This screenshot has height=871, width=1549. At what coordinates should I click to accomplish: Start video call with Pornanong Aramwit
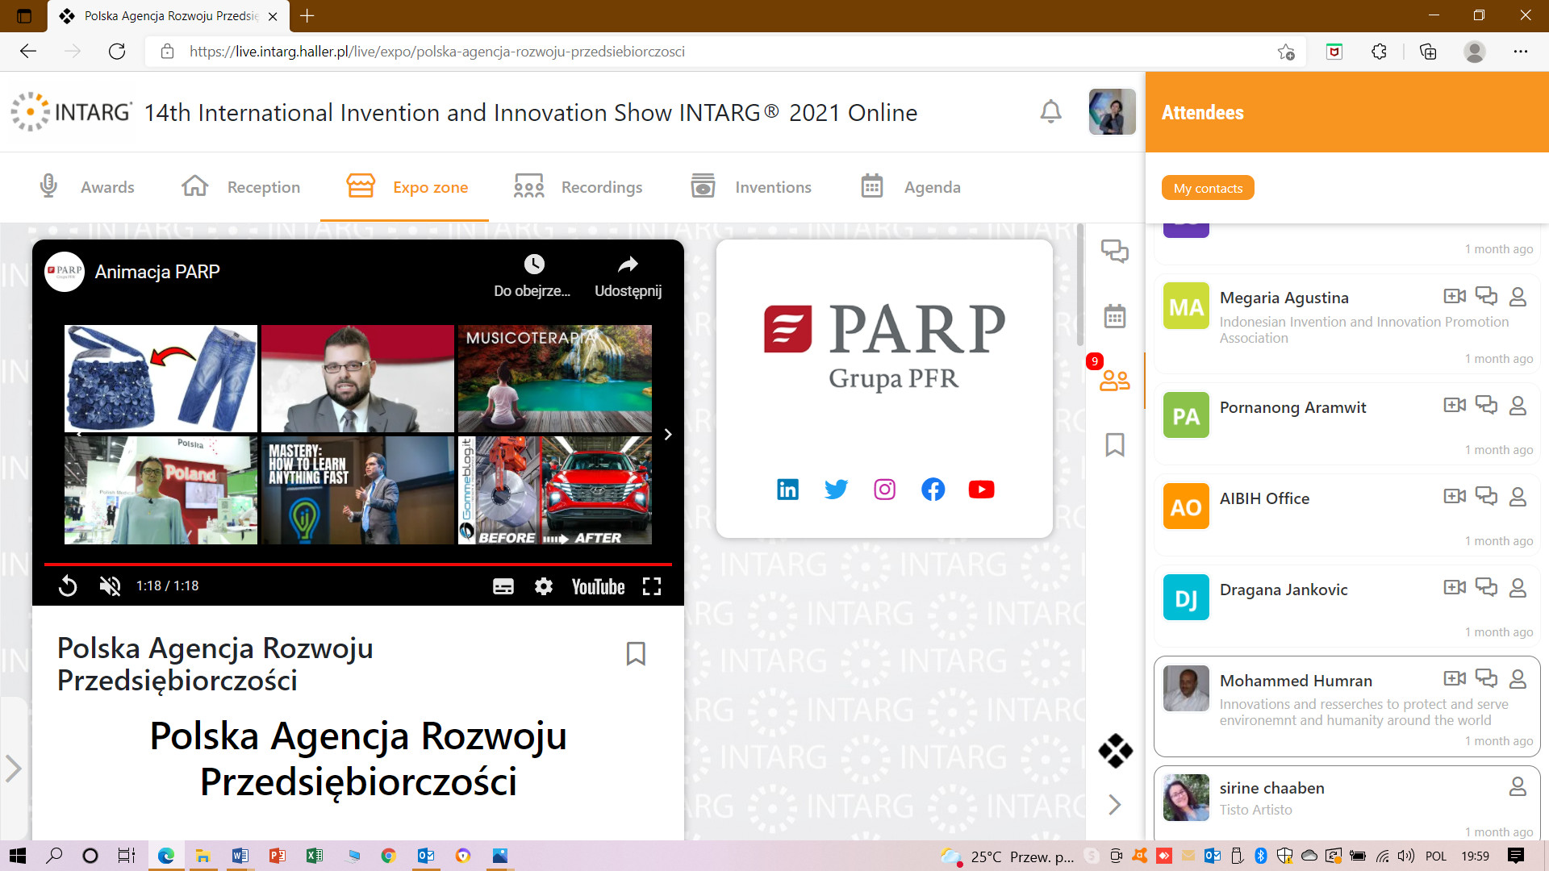coord(1455,405)
